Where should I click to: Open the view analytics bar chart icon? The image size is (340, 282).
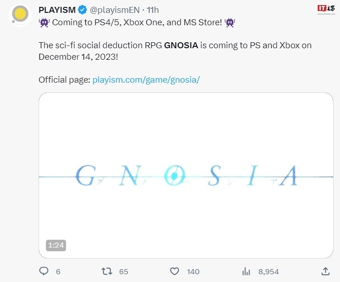tap(246, 271)
